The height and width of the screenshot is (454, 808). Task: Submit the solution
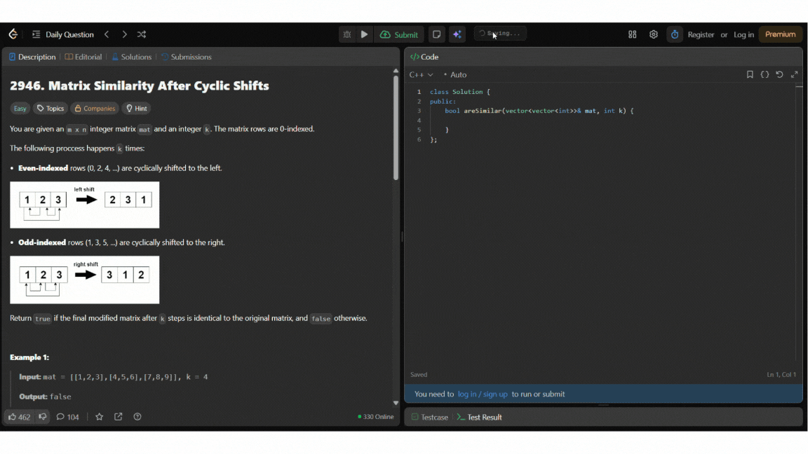(x=399, y=34)
